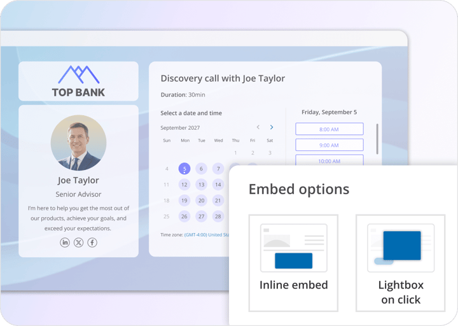
Task: Choose the Inline embed option label
Action: (293, 285)
